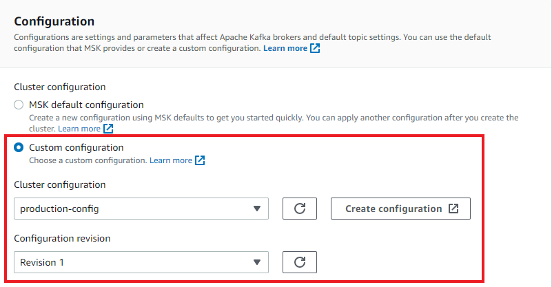
Task: Click the external-link icon beside Custom configuration's Learn more
Action: point(200,160)
